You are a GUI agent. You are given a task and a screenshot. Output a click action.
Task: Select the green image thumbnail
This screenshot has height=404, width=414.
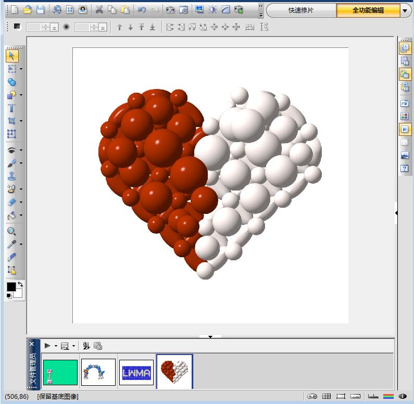coord(60,372)
